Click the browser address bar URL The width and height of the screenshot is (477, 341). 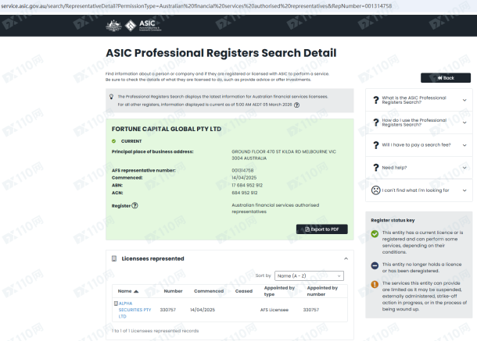(196, 6)
